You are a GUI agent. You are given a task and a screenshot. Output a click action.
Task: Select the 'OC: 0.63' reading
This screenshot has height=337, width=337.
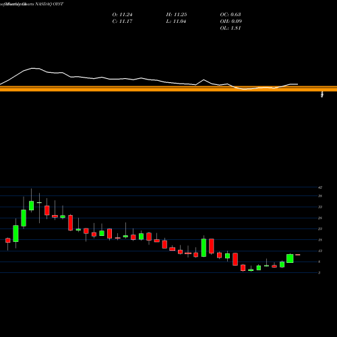pos(231,15)
